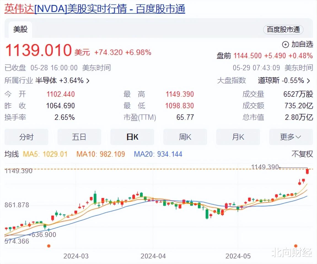Click the MA20: 934.144 indicator label
317x264 pixels.
tap(158, 154)
